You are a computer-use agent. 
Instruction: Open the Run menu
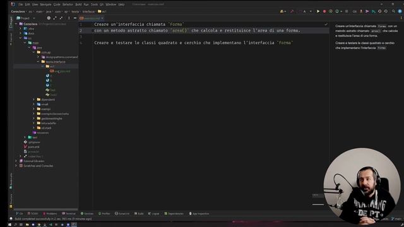86,4
